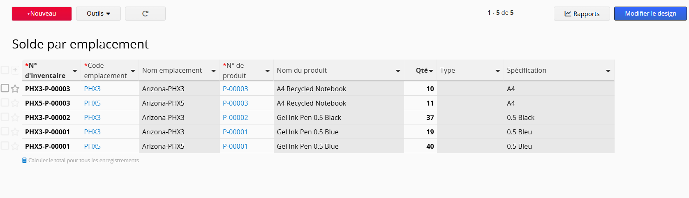Check the box for row PHX5-P-00003

pyautogui.click(x=5, y=103)
